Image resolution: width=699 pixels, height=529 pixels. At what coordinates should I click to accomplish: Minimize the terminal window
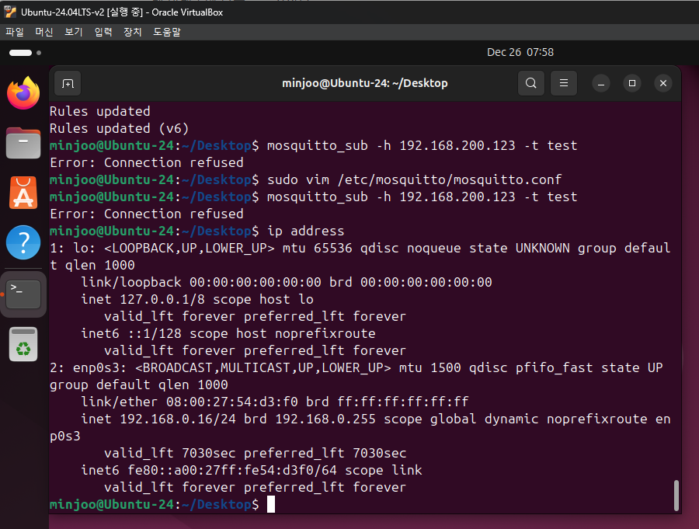(x=601, y=83)
